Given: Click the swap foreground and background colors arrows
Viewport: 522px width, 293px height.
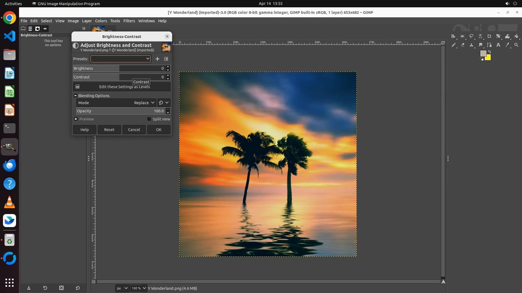Looking at the screenshot, I should (x=489, y=52).
